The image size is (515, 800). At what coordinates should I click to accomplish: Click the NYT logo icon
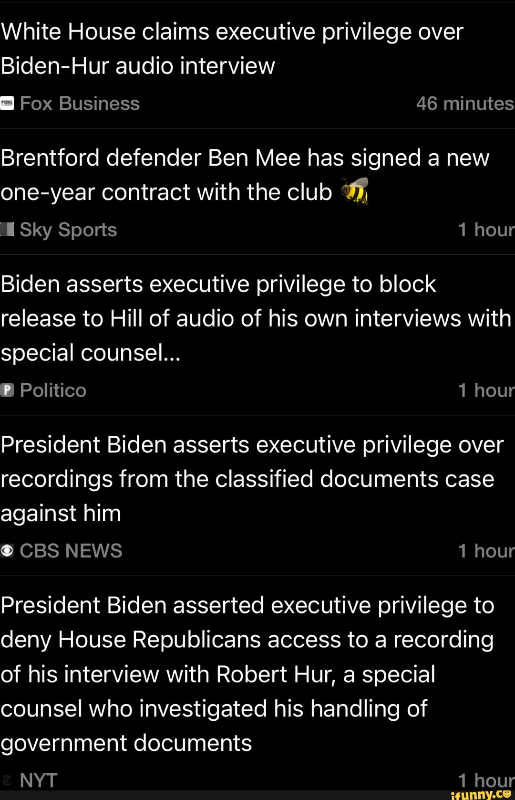7,780
